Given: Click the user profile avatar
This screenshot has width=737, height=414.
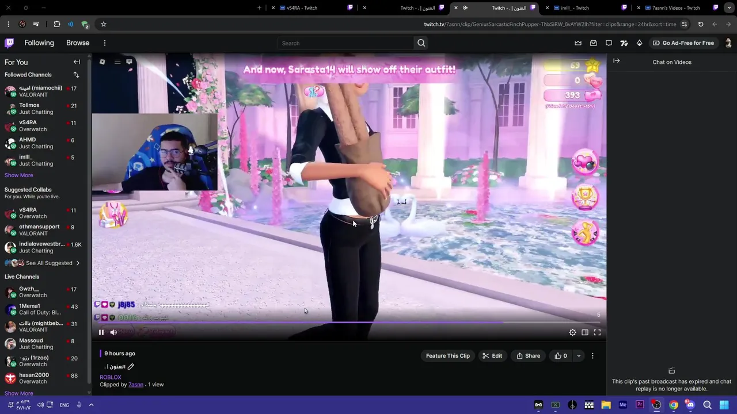Looking at the screenshot, I should click(728, 43).
